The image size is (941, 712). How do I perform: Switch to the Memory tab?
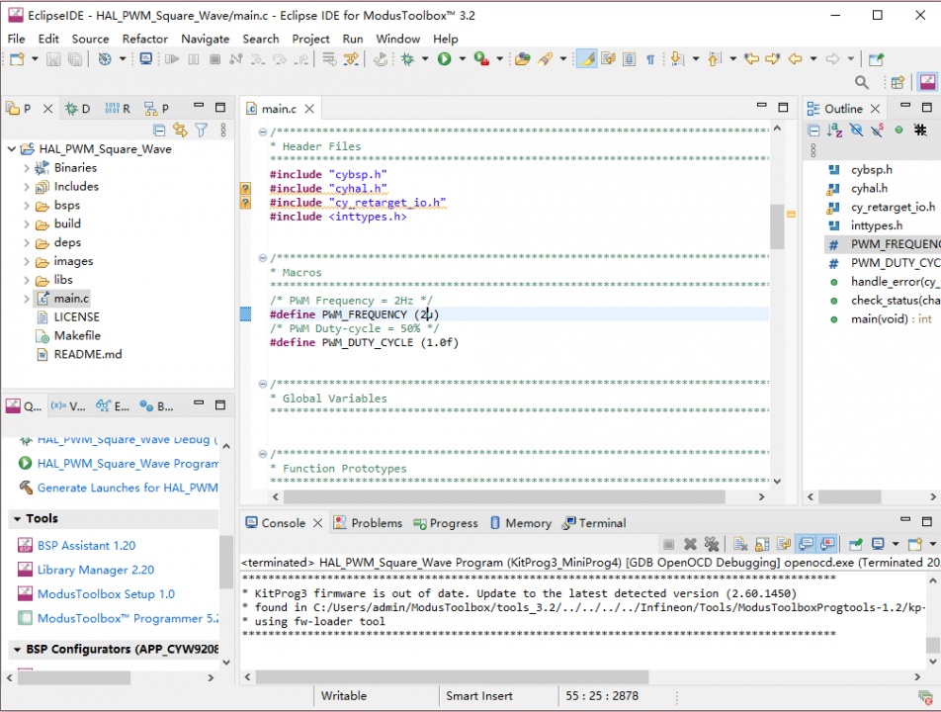[521, 523]
